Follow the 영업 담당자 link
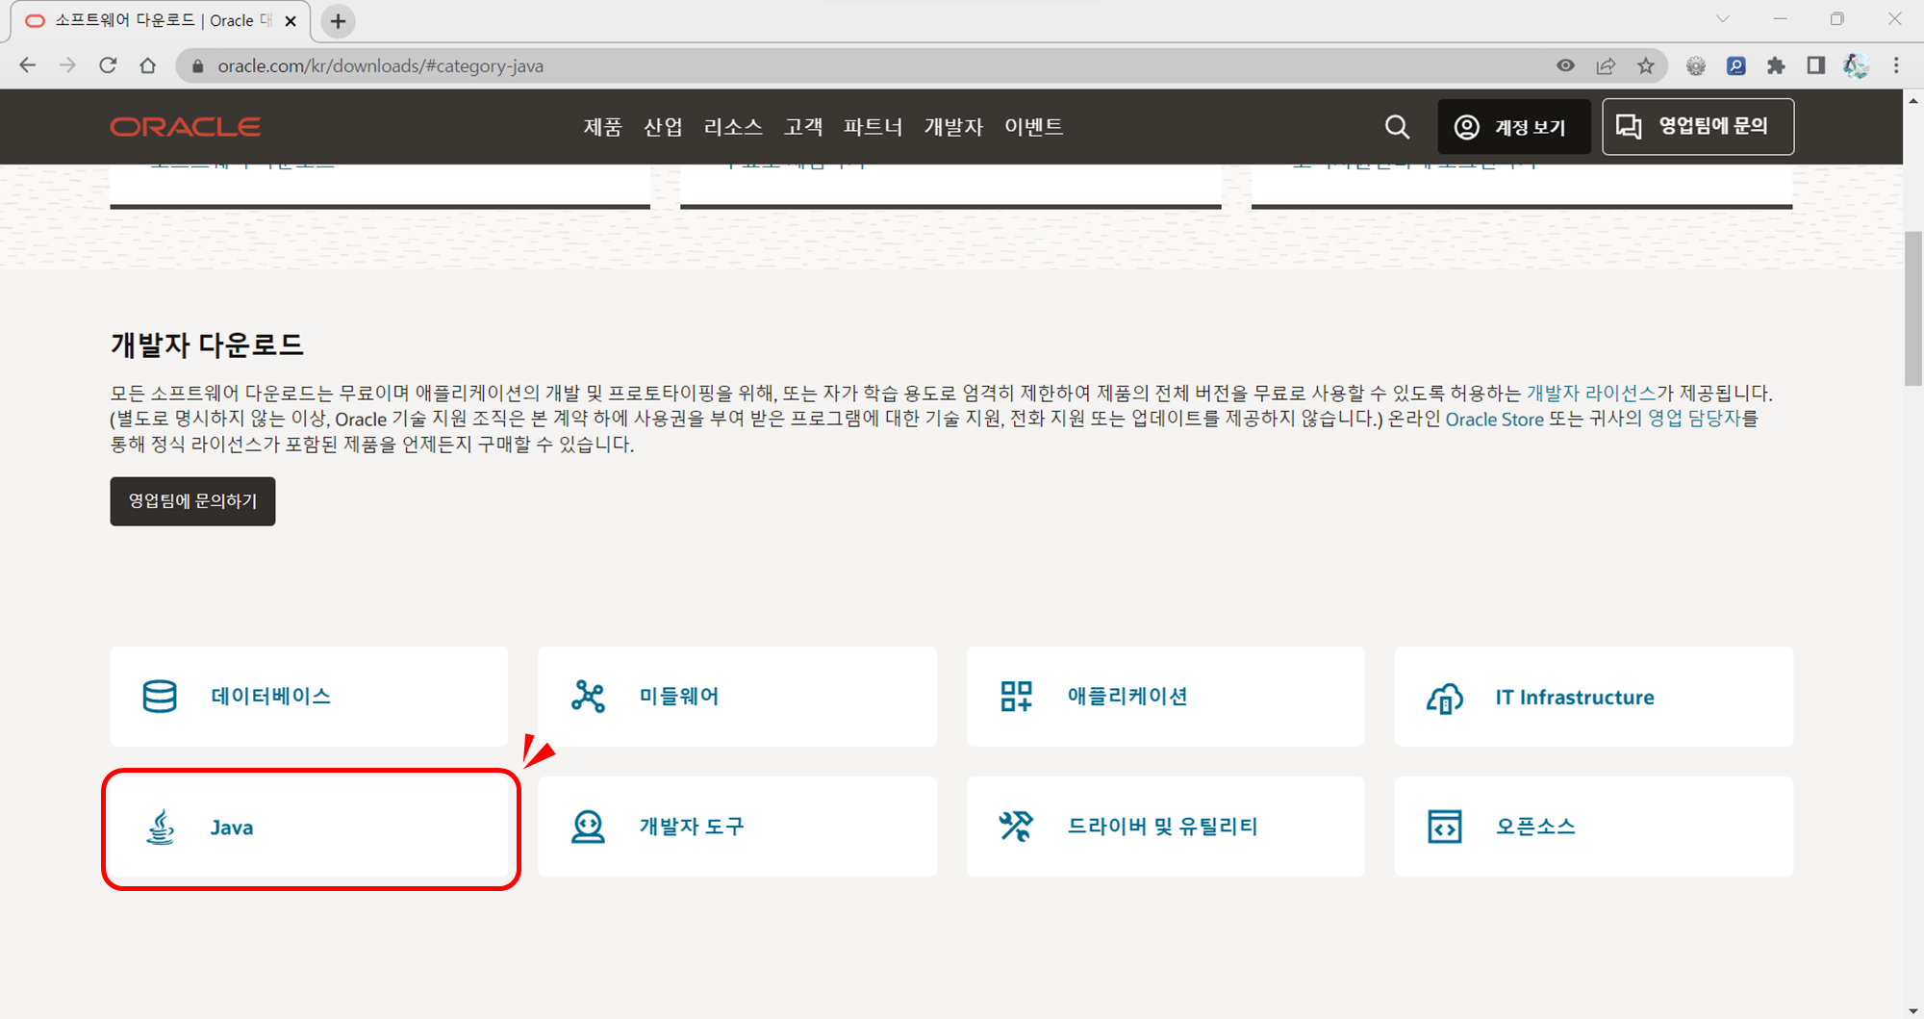The height and width of the screenshot is (1019, 1924). click(1695, 419)
